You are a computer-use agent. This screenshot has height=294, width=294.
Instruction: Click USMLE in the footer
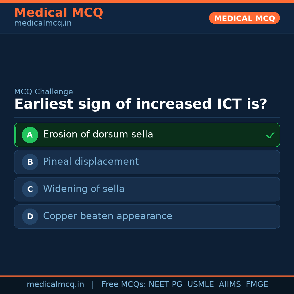click(x=200, y=284)
